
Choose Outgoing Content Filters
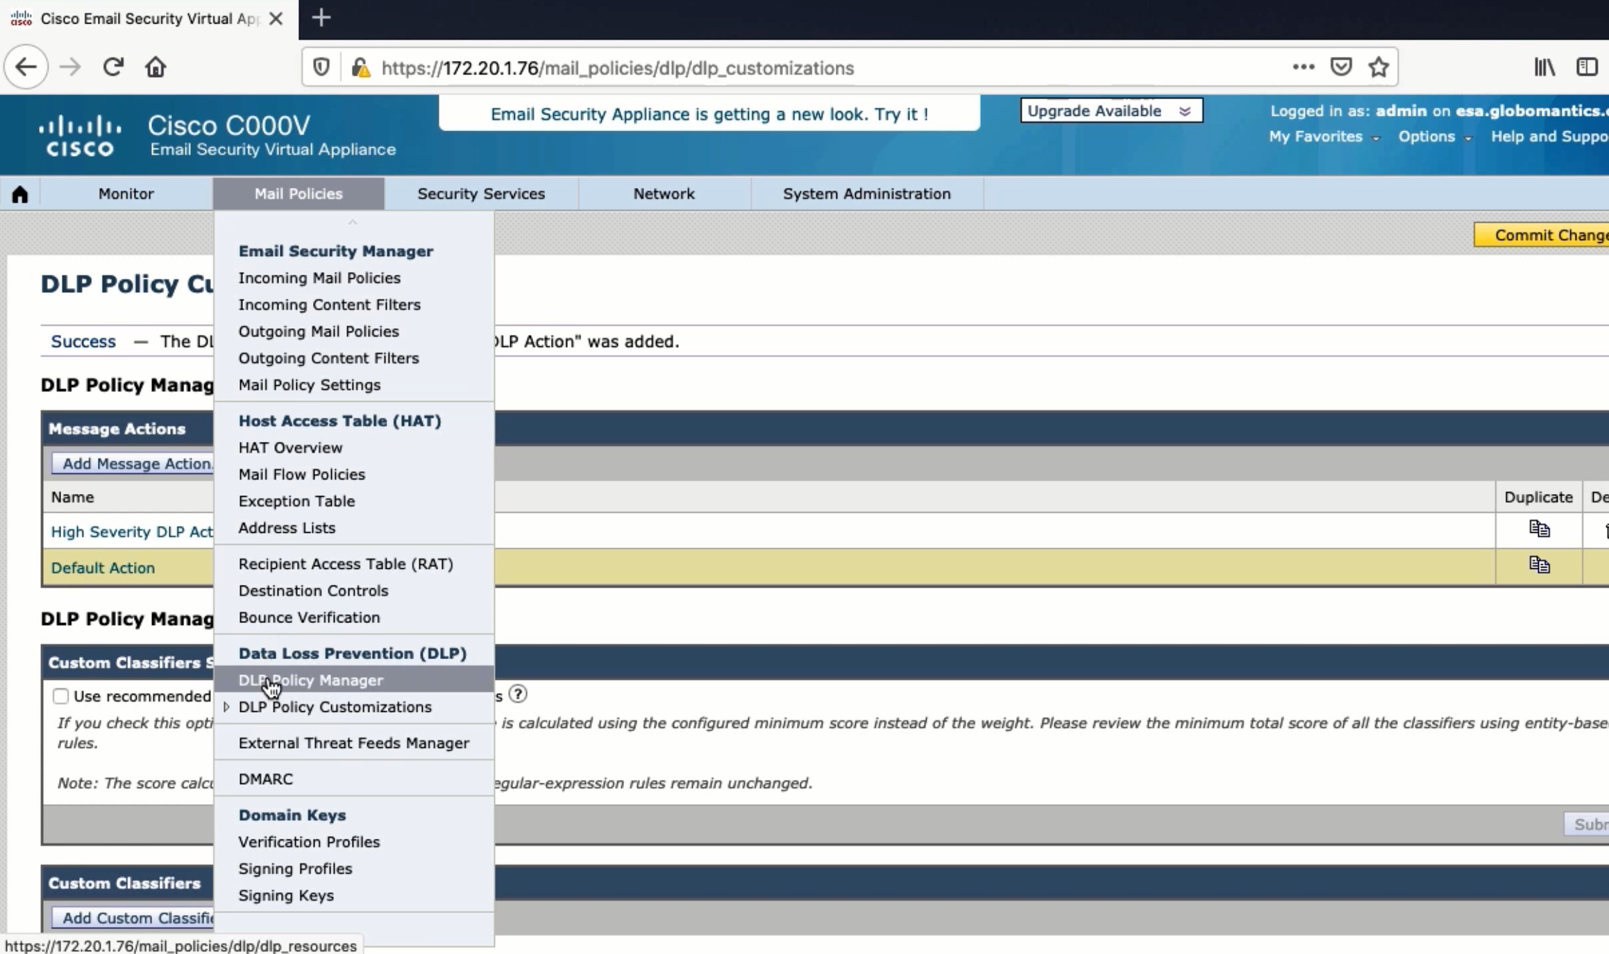[328, 358]
